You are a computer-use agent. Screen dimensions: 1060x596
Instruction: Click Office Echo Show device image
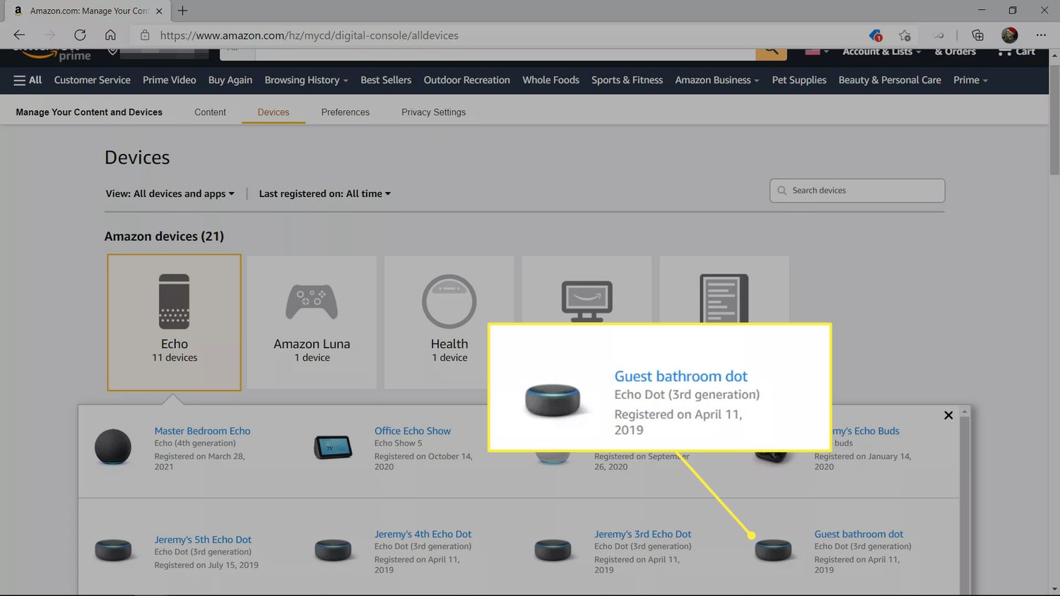[333, 447]
